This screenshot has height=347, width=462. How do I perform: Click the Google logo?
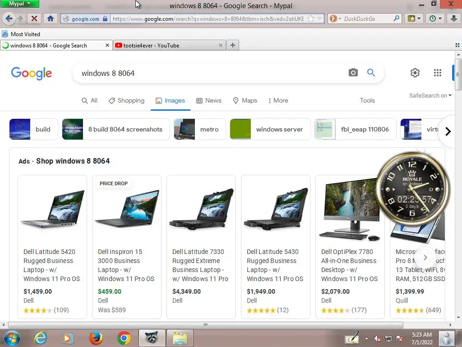coord(32,73)
